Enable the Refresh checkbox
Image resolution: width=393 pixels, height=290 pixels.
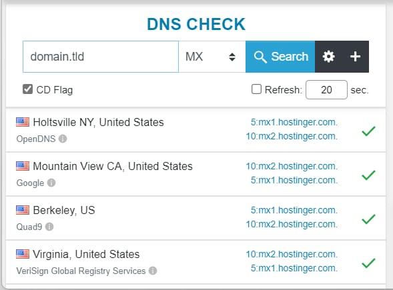(256, 89)
